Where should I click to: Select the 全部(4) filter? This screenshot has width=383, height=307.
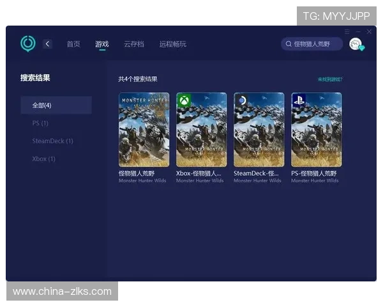pyautogui.click(x=56, y=106)
